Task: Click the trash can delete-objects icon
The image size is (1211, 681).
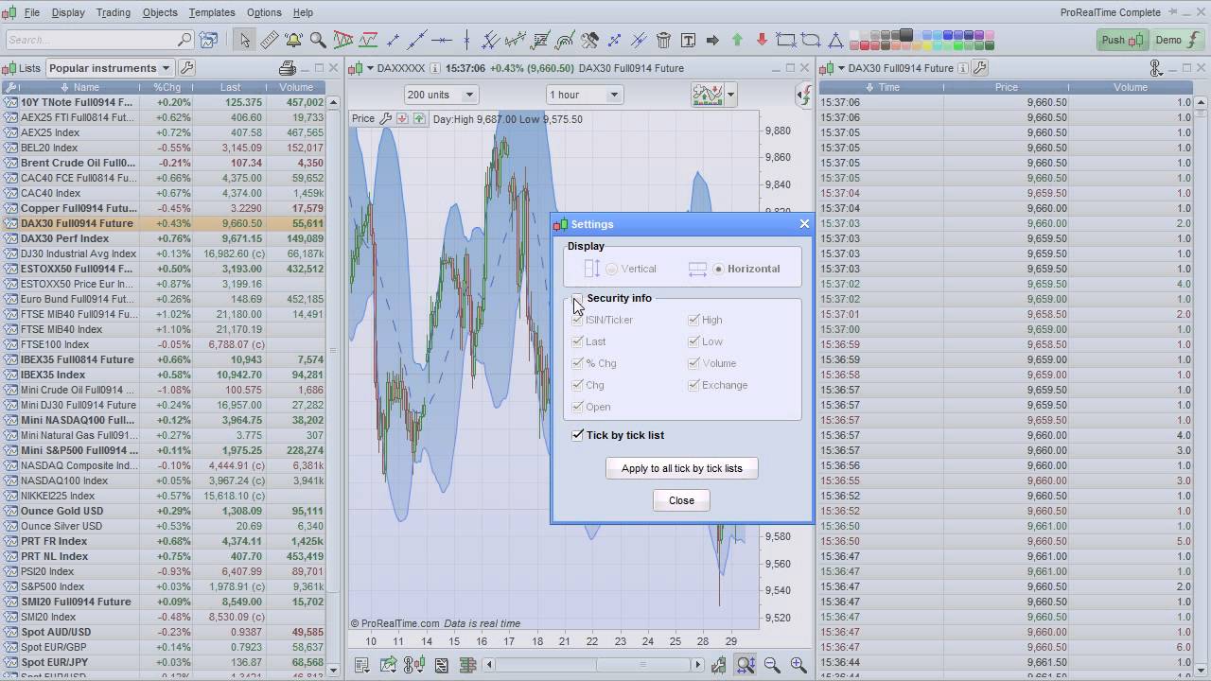Action: [x=663, y=40]
